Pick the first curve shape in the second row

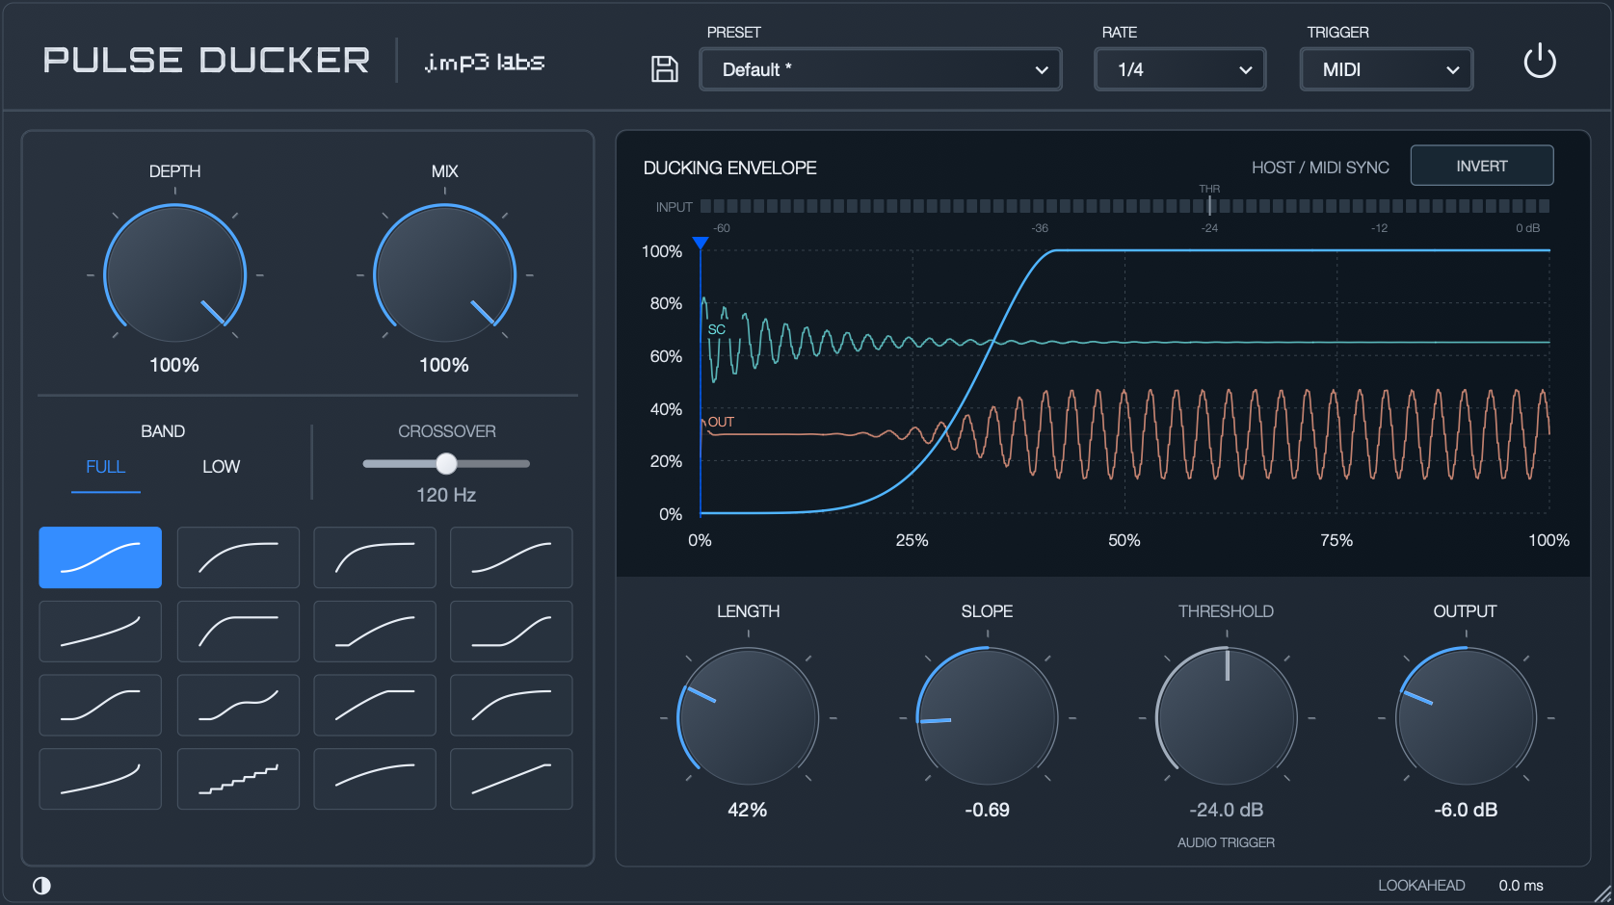coord(100,632)
